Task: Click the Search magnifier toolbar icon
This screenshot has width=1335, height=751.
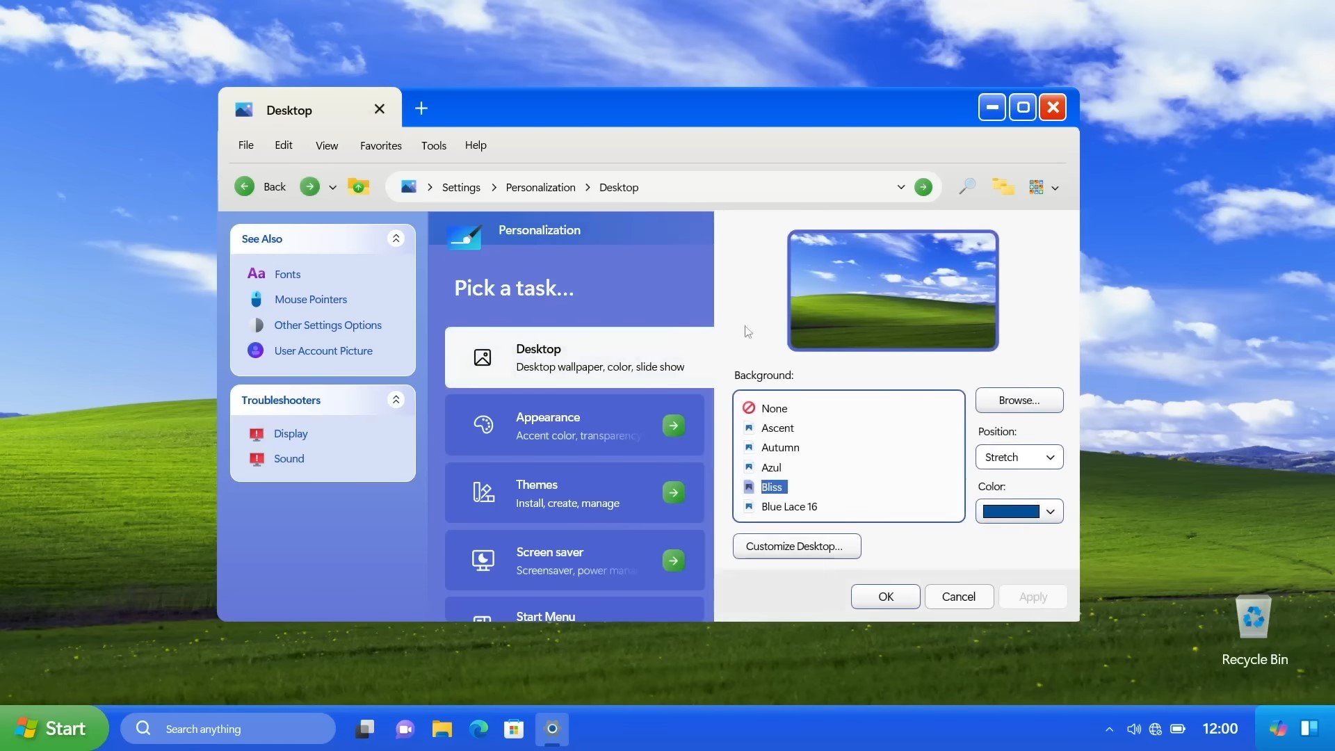Action: 966,186
